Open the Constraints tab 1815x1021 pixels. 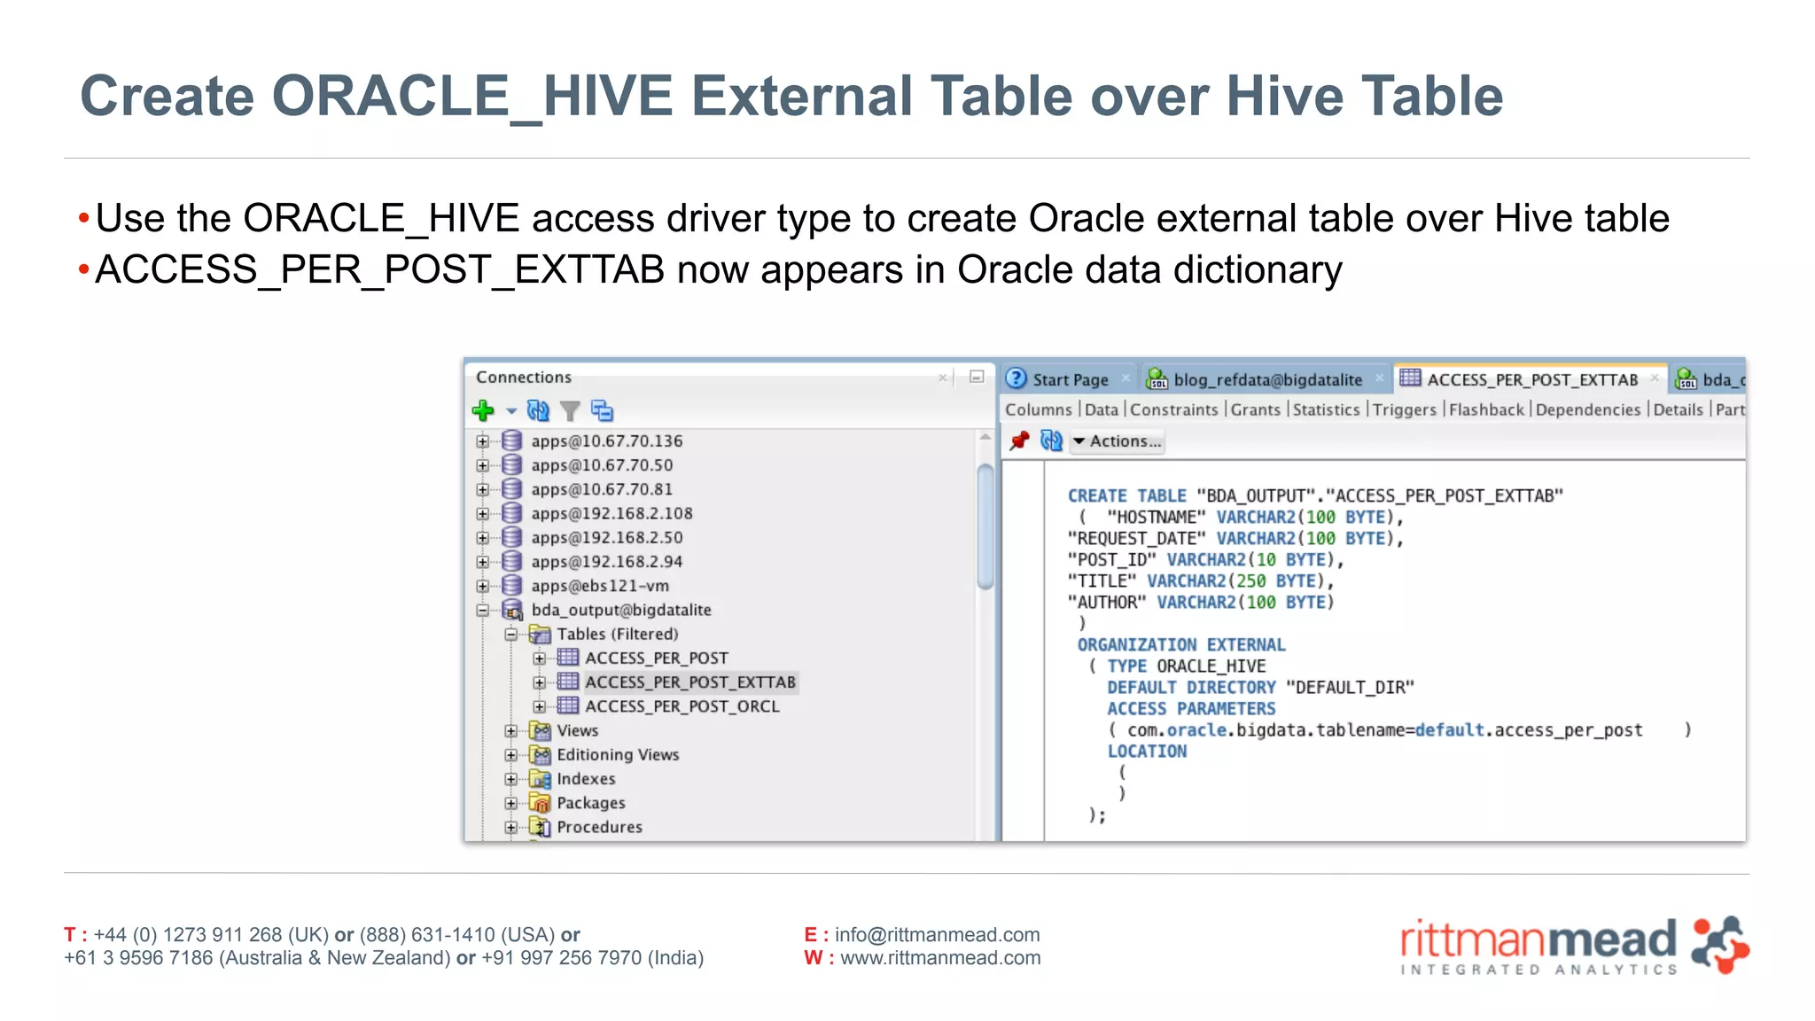[x=1173, y=409]
